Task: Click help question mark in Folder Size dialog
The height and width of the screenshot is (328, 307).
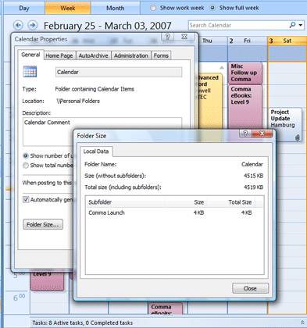Action: point(245,134)
